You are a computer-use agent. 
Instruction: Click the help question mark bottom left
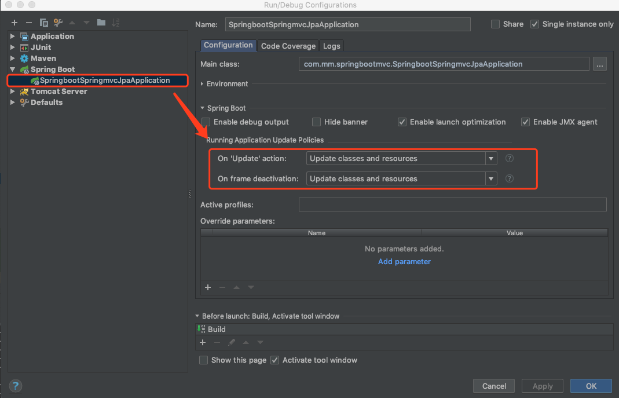15,386
